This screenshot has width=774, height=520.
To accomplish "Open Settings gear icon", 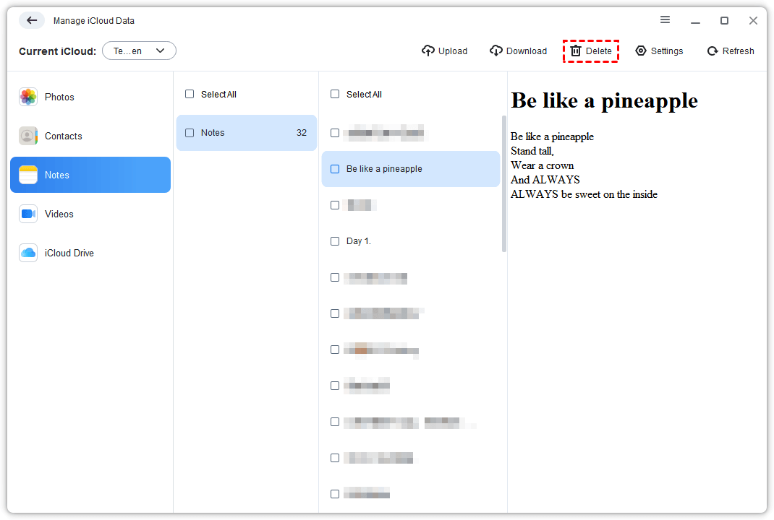I will point(641,51).
